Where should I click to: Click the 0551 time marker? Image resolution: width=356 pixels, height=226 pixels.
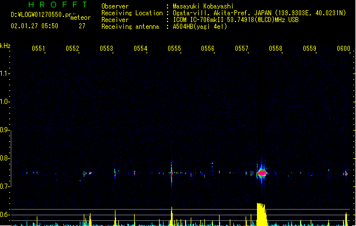pos(38,49)
